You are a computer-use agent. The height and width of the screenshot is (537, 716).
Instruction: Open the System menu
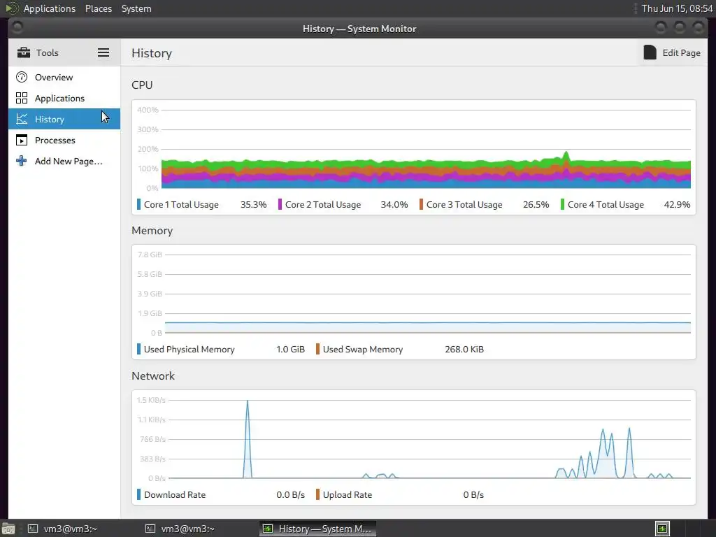click(136, 8)
